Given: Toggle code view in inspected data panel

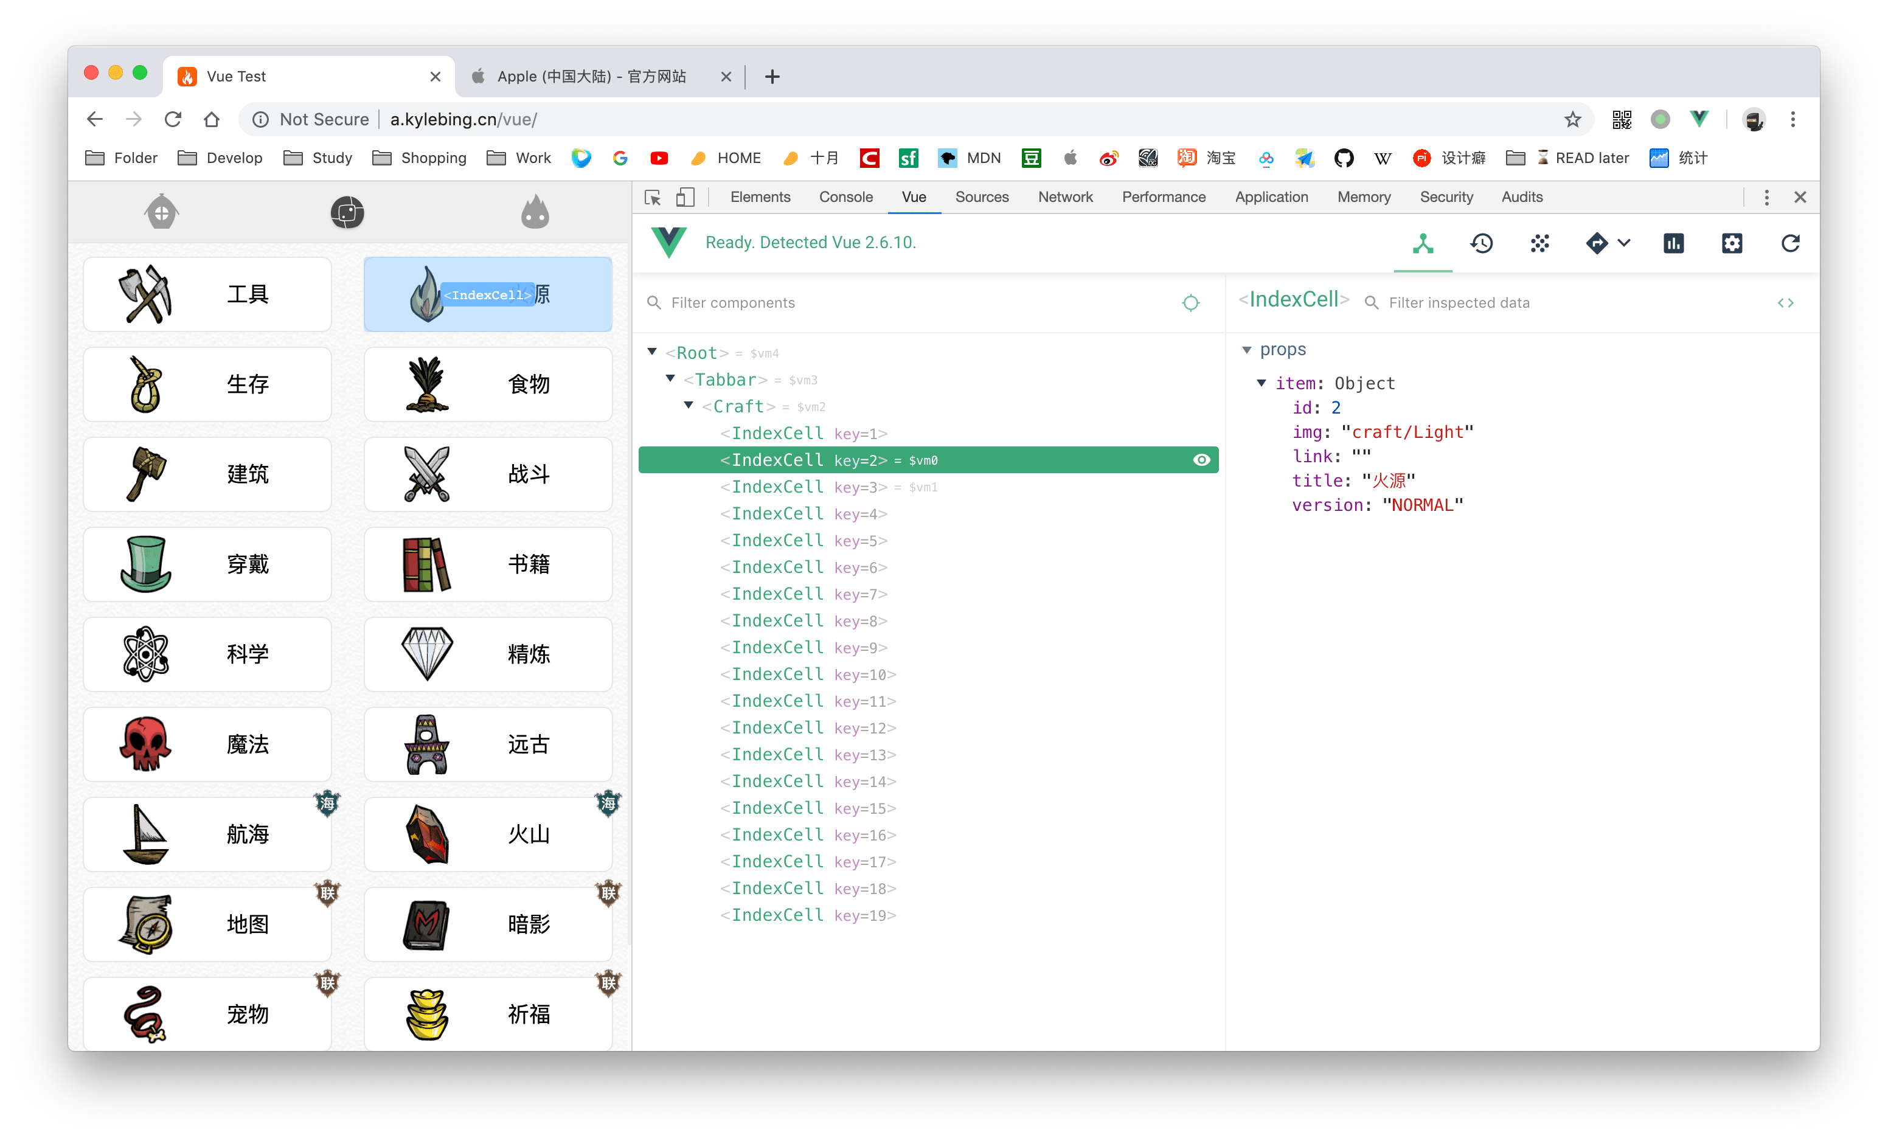Looking at the screenshot, I should pyautogui.click(x=1786, y=303).
